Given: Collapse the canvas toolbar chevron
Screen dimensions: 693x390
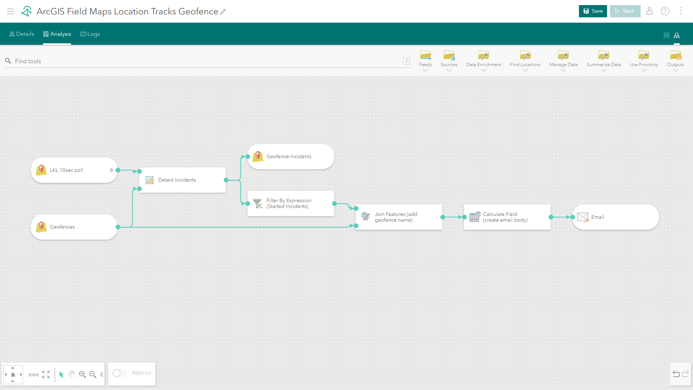Looking at the screenshot, I should tap(102, 374).
